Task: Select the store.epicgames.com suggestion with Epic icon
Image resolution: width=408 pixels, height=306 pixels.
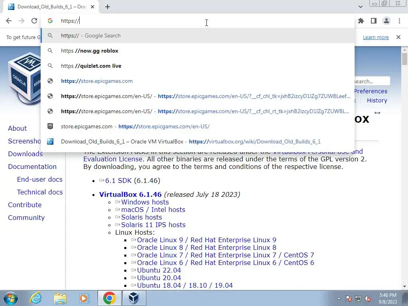Action: click(198, 126)
